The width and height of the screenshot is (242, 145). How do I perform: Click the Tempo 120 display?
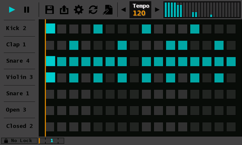point(140,10)
